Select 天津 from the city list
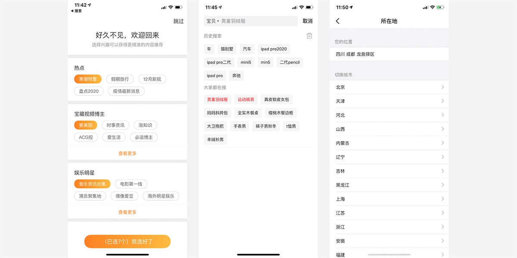The width and height of the screenshot is (517, 258). coord(341,101)
